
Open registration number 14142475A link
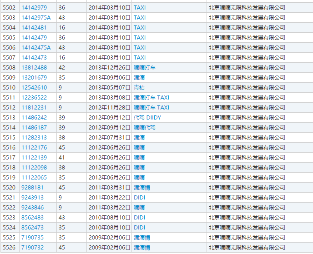coord(36,47)
